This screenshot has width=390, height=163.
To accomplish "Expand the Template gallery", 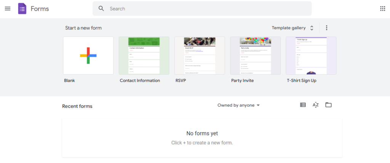I will 292,28.
